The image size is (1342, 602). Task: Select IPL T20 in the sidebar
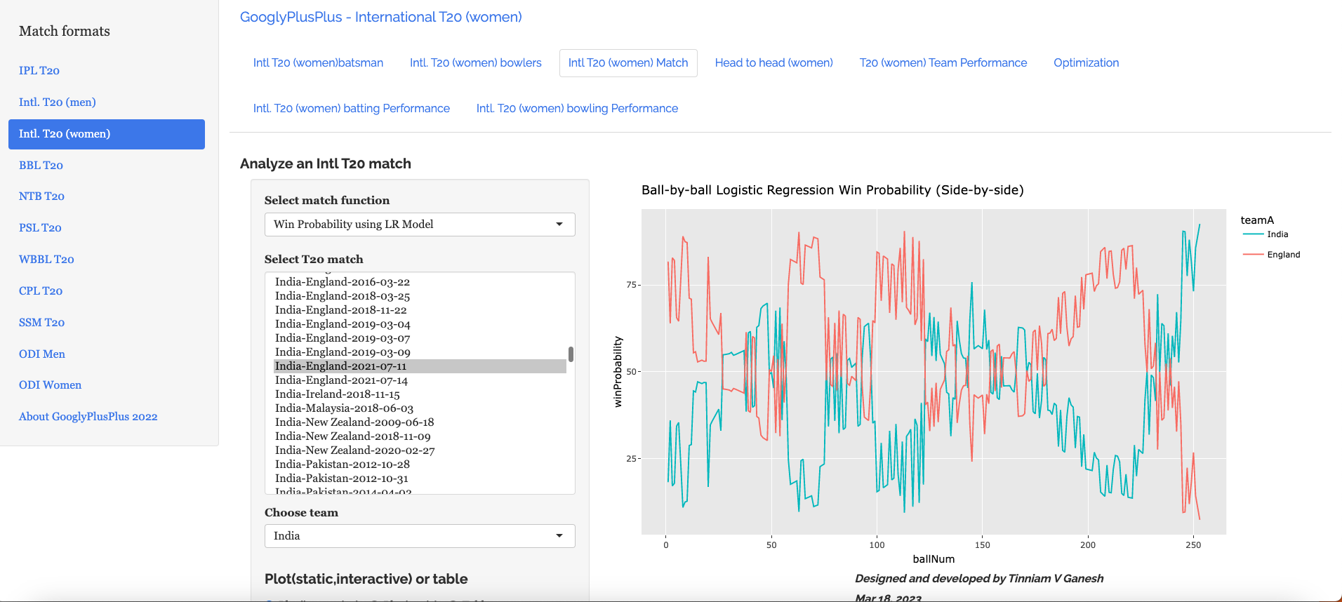(39, 71)
